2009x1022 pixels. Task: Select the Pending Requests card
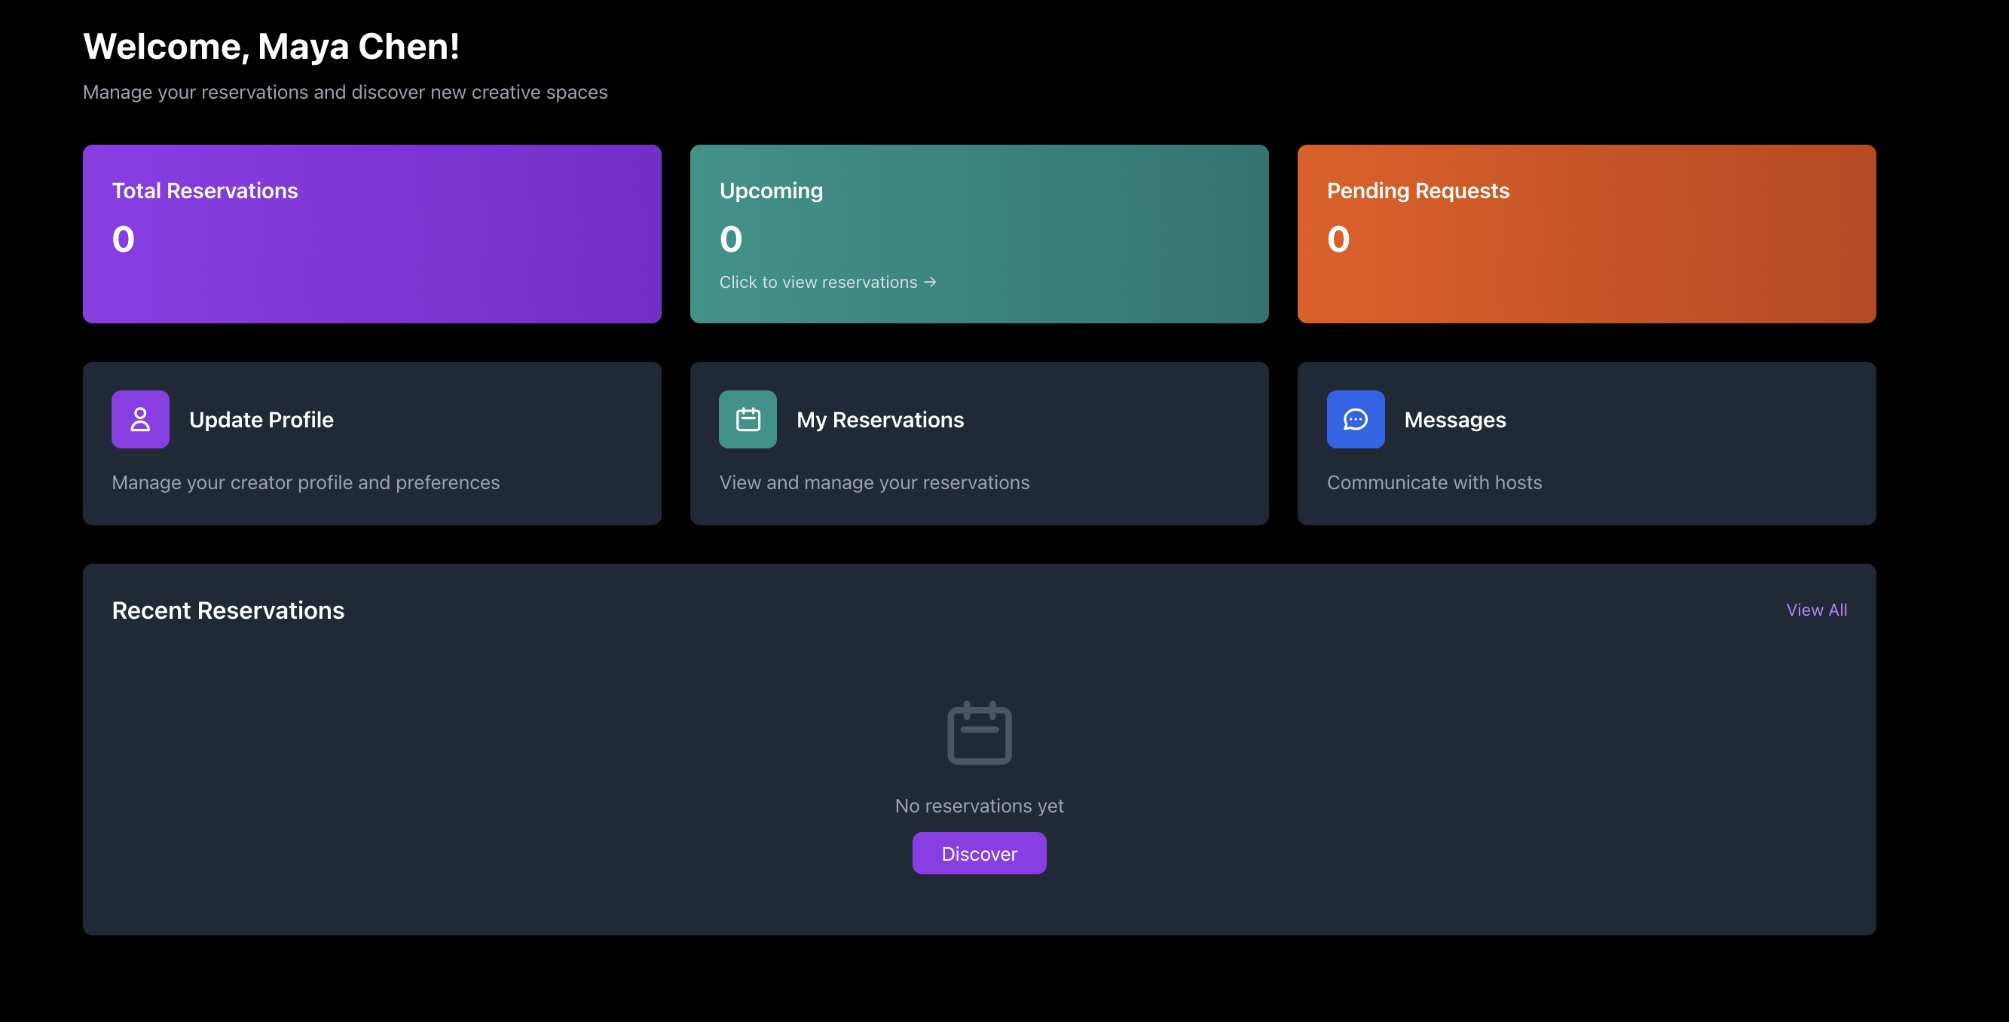pos(1586,233)
